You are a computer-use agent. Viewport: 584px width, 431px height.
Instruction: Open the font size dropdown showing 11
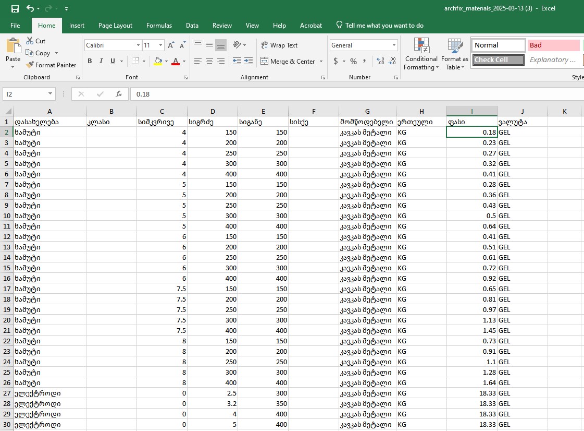coord(160,45)
